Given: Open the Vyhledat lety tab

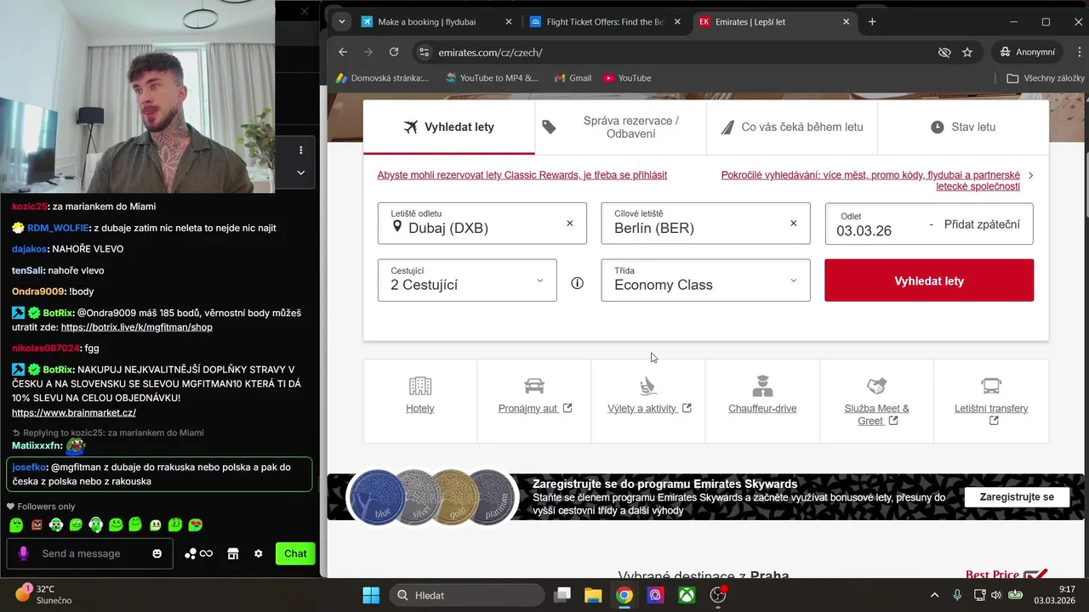Looking at the screenshot, I should tap(449, 127).
